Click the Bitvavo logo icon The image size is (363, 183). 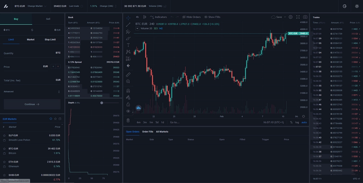pyautogui.click(x=6, y=6)
